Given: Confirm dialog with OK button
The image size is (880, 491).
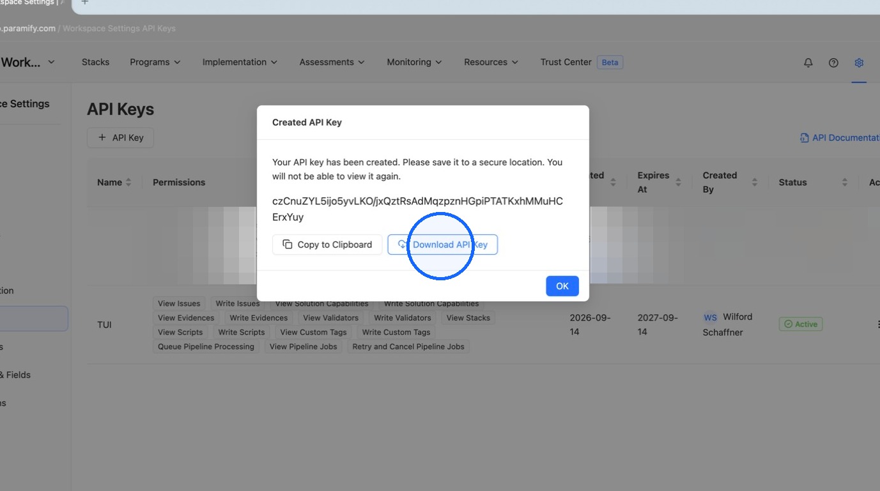Looking at the screenshot, I should click(562, 286).
